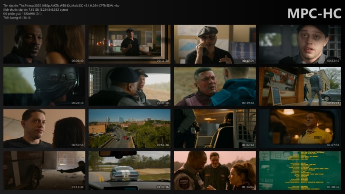
Task: Open the aerial city frame at 00:56:38
Action: (x=129, y=128)
